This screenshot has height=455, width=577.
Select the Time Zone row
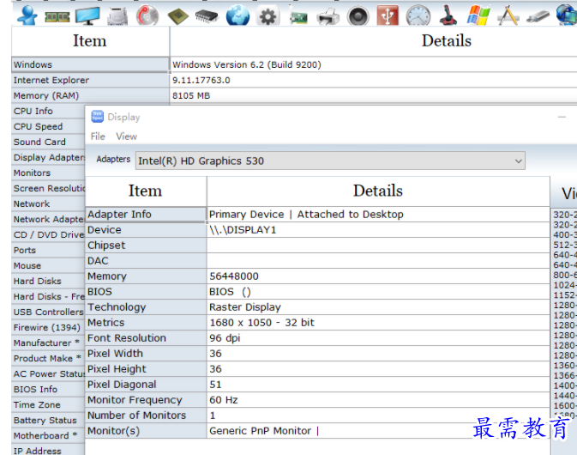(x=48, y=405)
